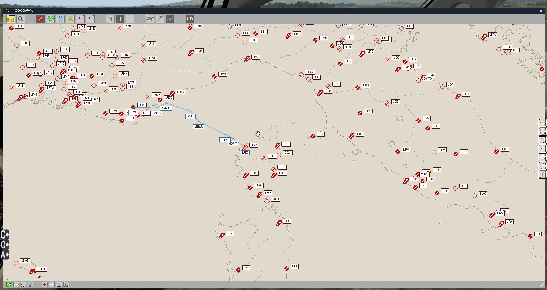Enable high altitude airways (H)
The width and height of the screenshot is (547, 290).
tap(80, 19)
